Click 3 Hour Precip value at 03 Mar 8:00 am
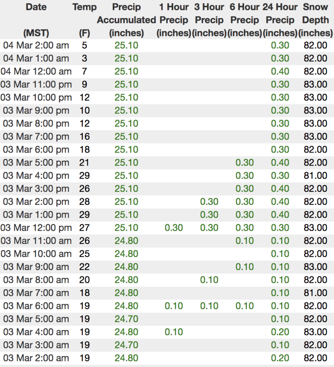 [x=209, y=280]
